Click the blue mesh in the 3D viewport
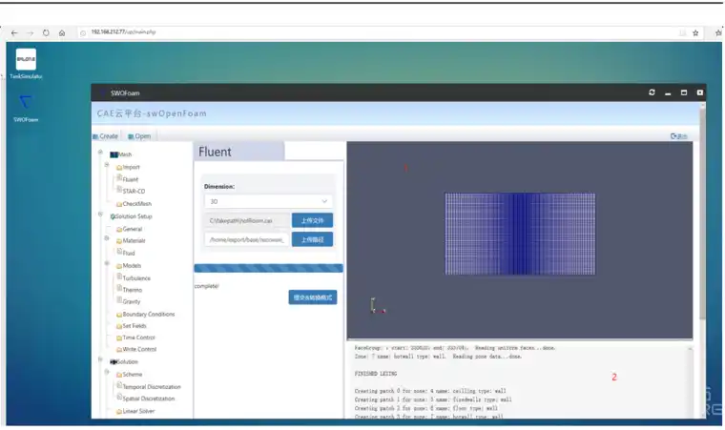Image resolution: width=725 pixels, height=430 pixels. 520,234
